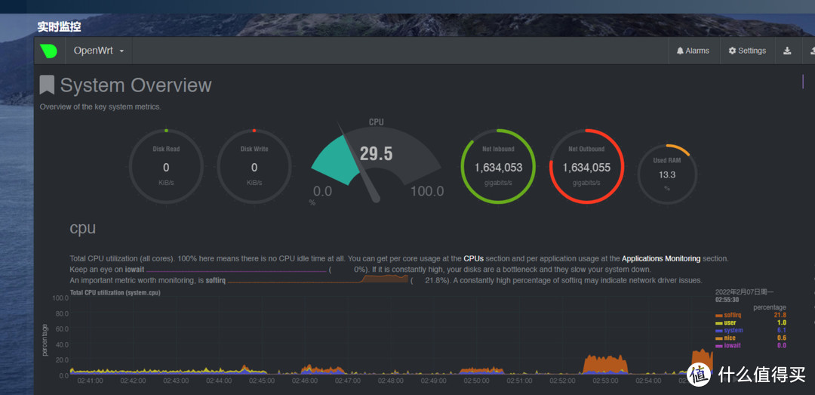
Task: Click the CPU 29.5 gauge
Action: pos(377,162)
